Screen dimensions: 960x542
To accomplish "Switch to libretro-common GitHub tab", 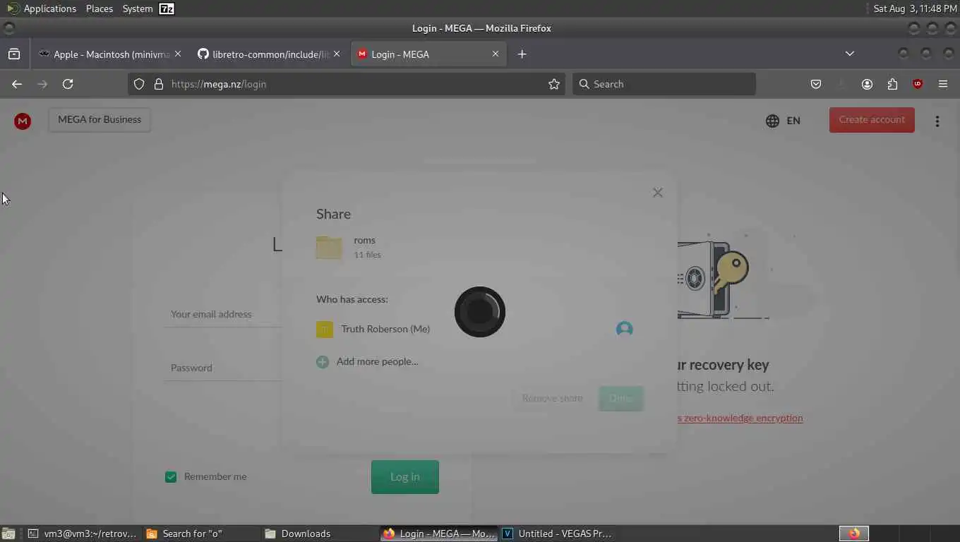I will 269,54.
